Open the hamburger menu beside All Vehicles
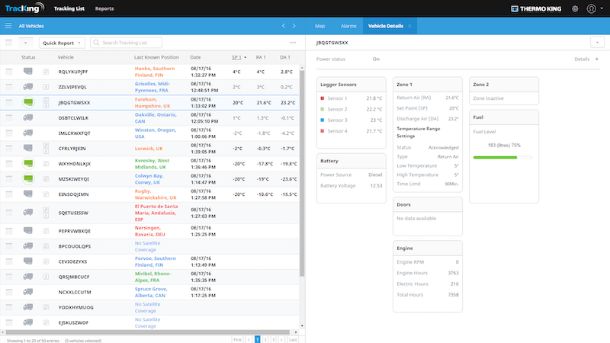The image size is (610, 343). pyautogui.click(x=8, y=26)
